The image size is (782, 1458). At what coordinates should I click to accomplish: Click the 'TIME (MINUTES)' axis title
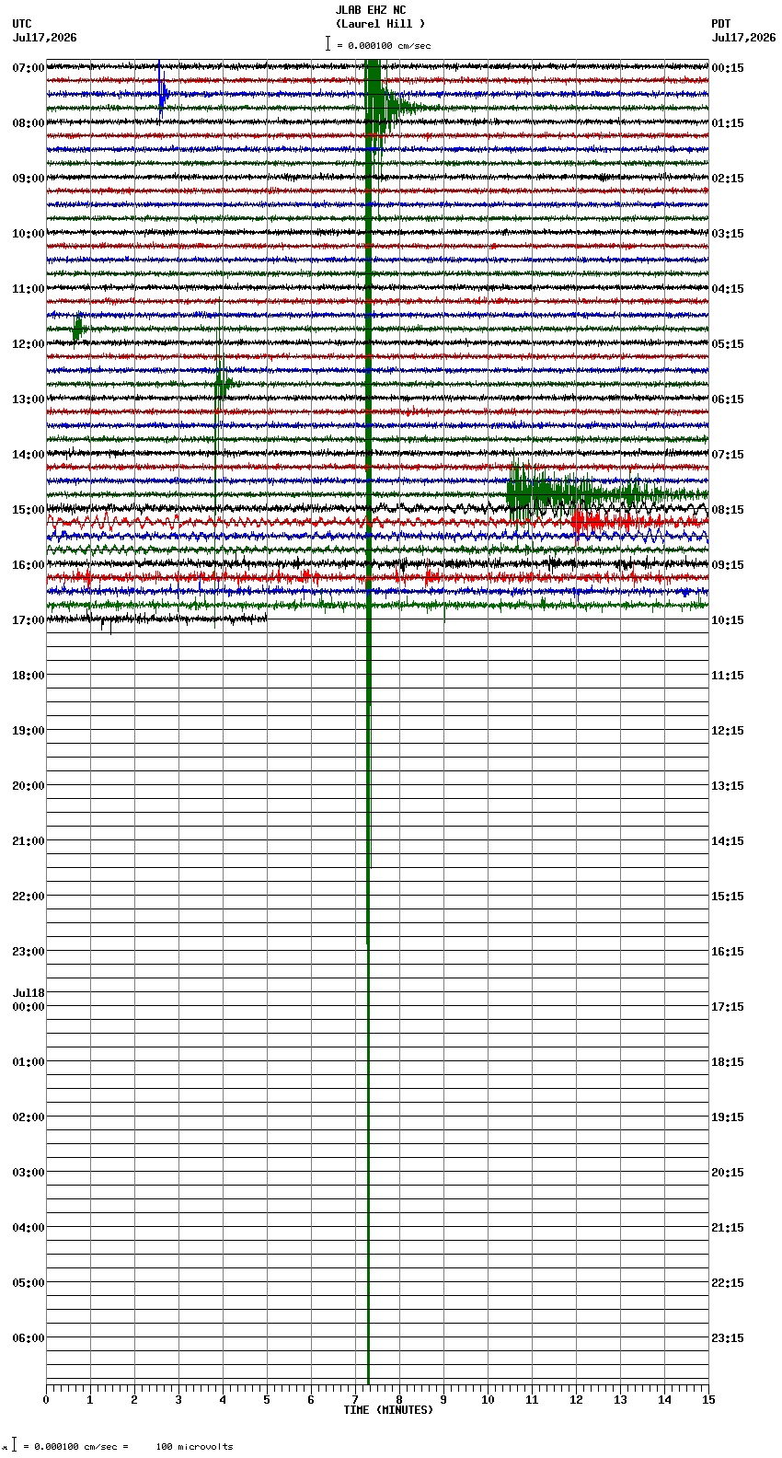388,1410
